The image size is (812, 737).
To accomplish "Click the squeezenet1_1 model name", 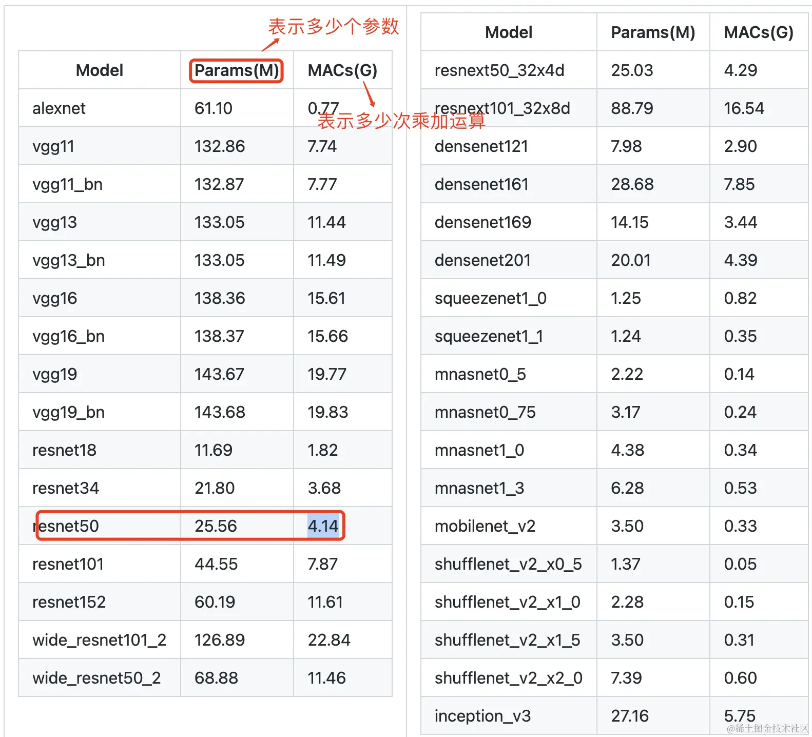I will click(x=489, y=337).
